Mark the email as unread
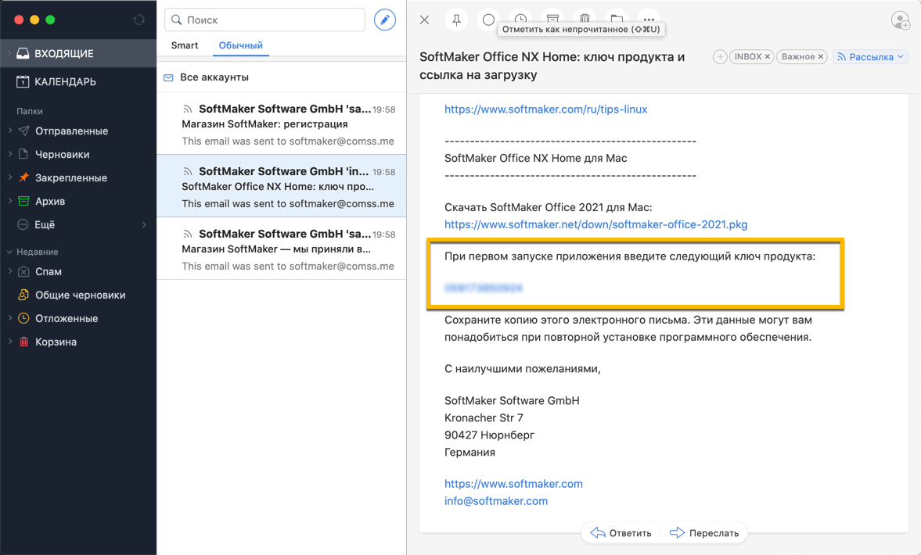 point(489,20)
